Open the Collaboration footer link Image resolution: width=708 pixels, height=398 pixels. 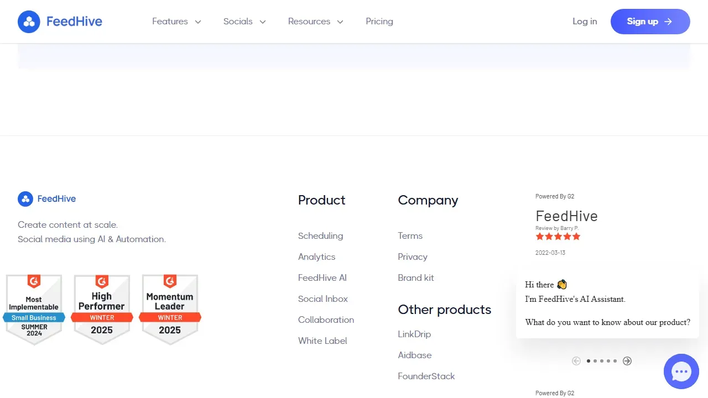326,320
